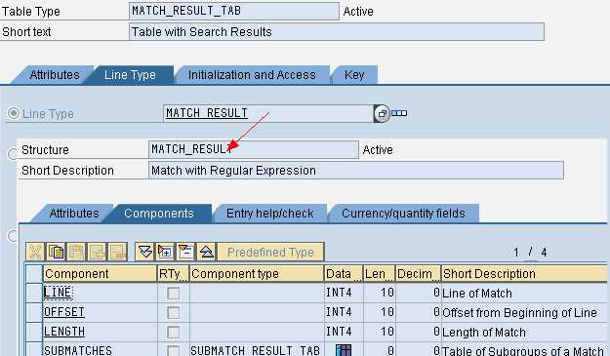Toggle the RTy checkbox for SUBMATCHES

pyautogui.click(x=173, y=350)
